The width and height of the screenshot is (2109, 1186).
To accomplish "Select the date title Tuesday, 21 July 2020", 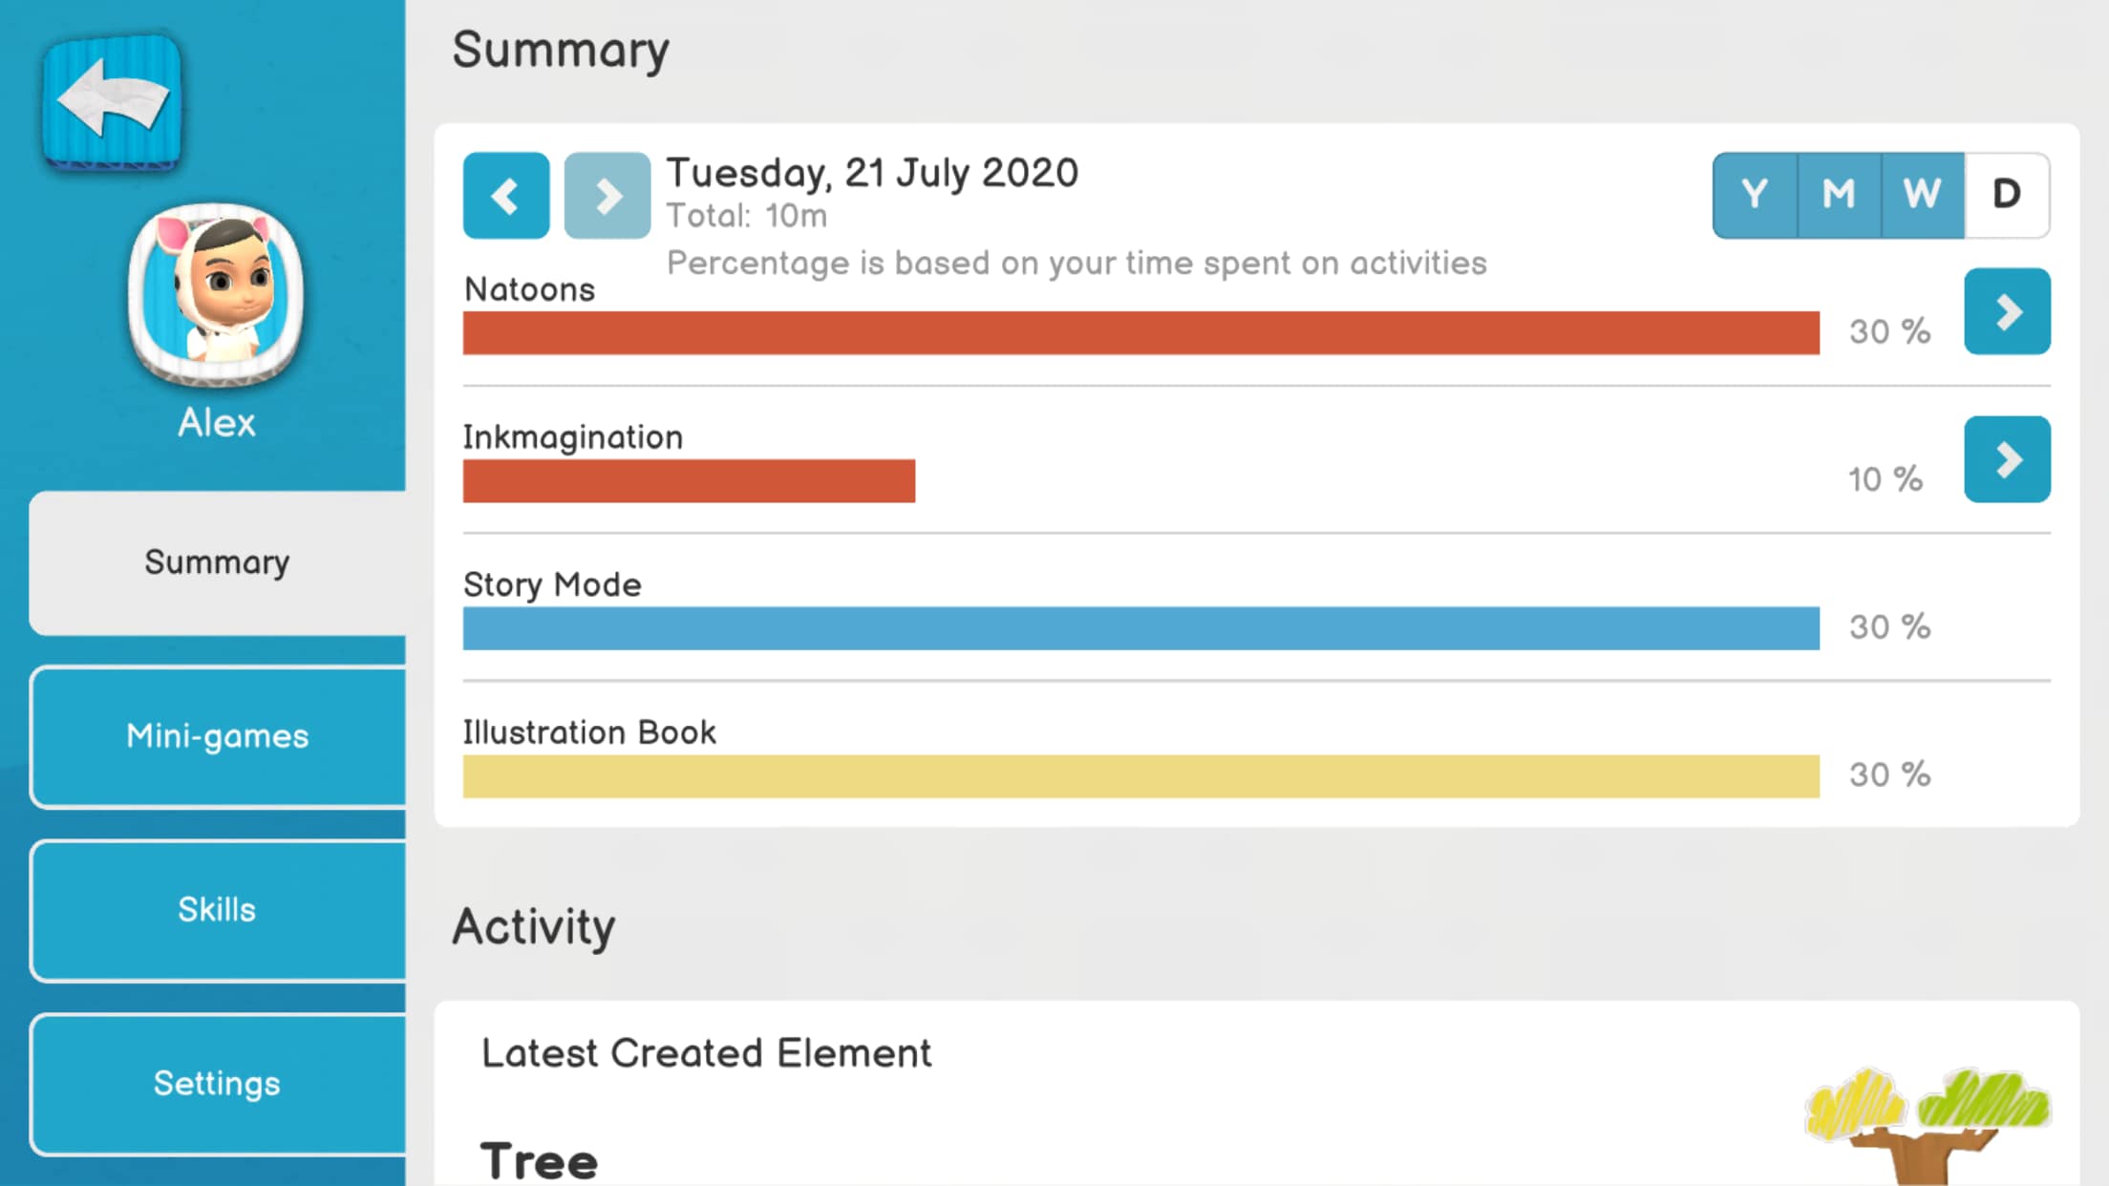I will coord(871,173).
